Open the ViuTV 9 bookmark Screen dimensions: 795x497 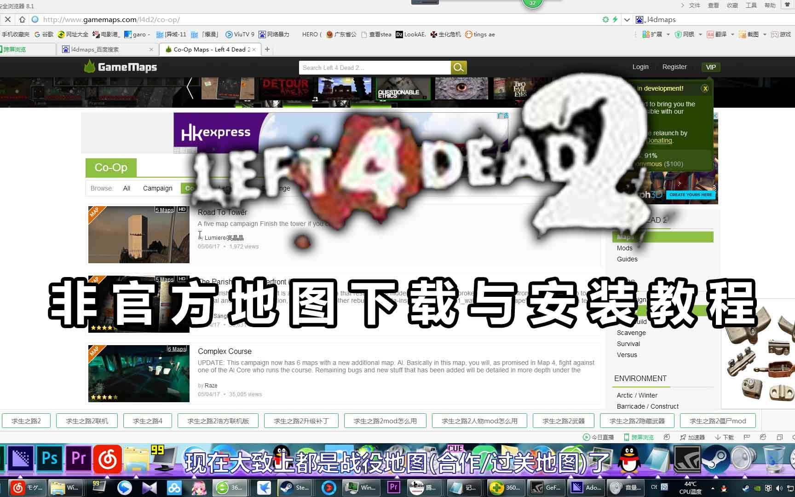coord(240,35)
